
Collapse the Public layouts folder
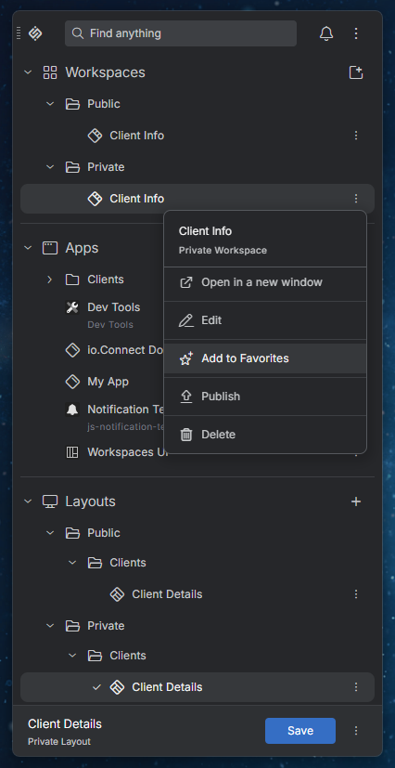(x=50, y=533)
